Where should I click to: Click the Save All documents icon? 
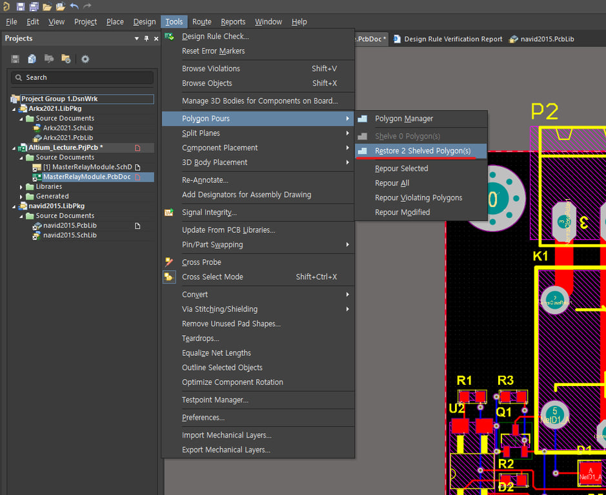coord(33,6)
